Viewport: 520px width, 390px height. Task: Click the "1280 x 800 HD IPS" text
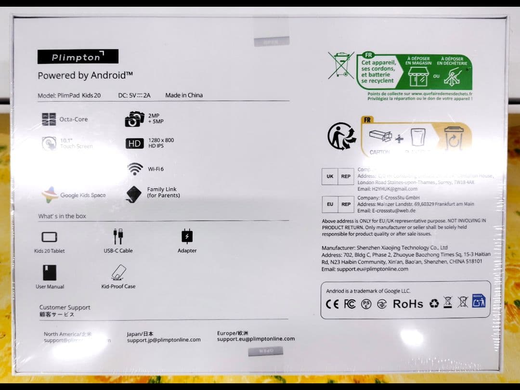pyautogui.click(x=161, y=143)
